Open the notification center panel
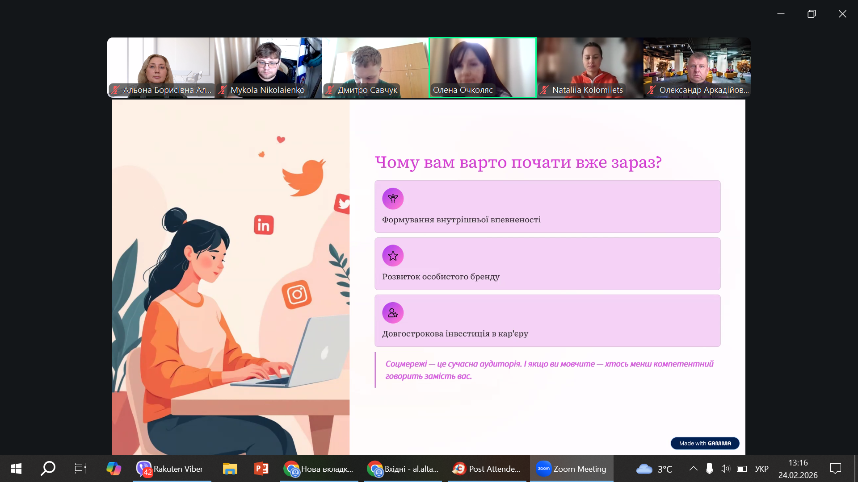 pyautogui.click(x=835, y=469)
